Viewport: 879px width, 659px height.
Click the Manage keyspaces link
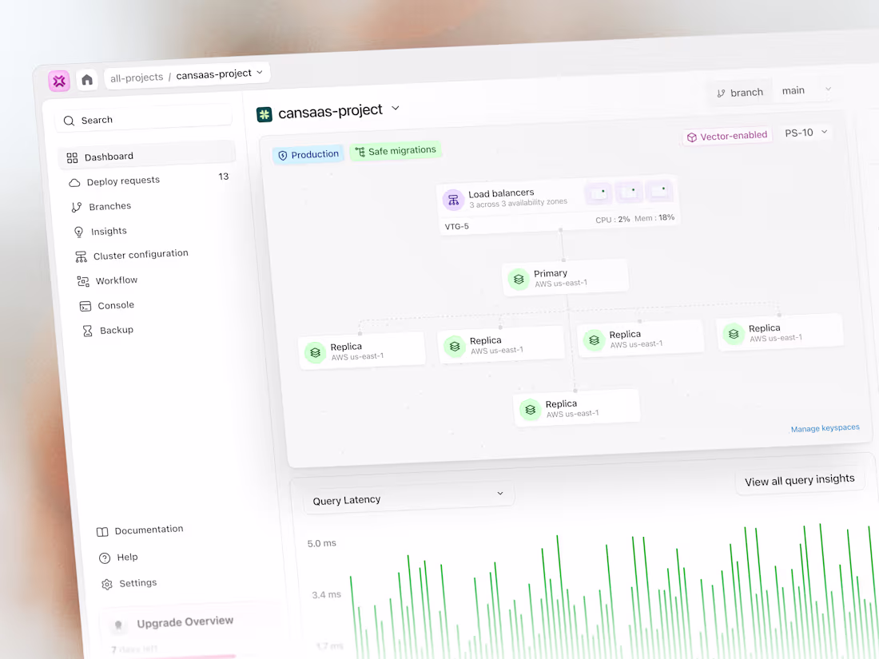[825, 428]
